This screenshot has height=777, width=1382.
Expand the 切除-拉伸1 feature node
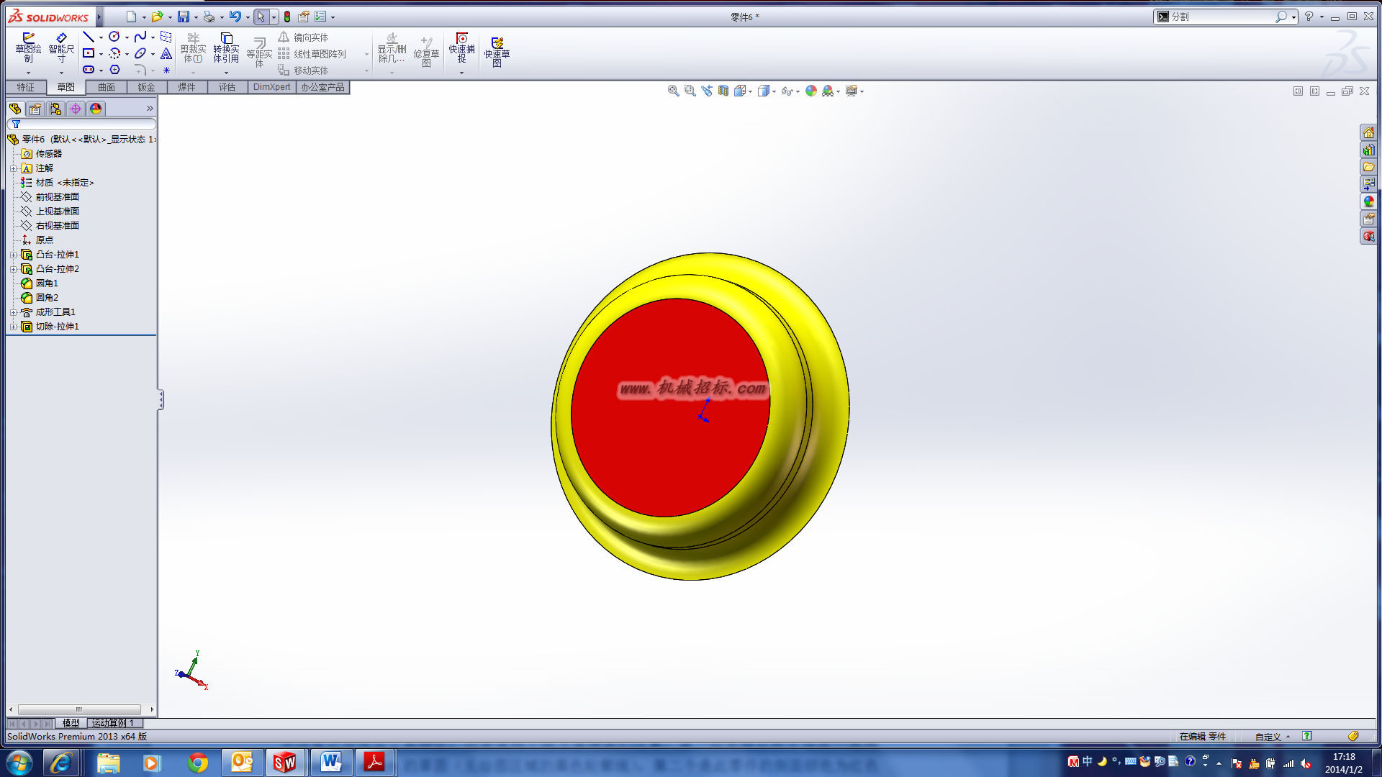pos(13,327)
